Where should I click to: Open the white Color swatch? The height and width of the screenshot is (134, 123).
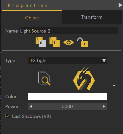(67, 97)
